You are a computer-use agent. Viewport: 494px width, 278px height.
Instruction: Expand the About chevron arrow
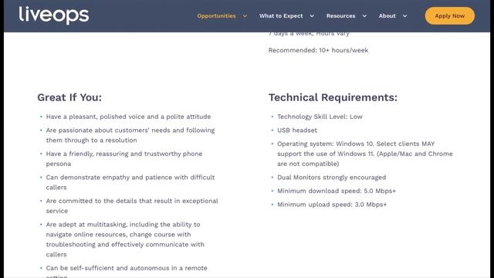[404, 16]
